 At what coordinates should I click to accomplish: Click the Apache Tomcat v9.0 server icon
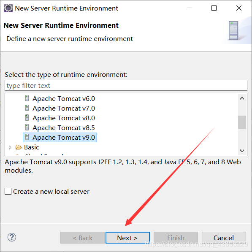point(27,137)
